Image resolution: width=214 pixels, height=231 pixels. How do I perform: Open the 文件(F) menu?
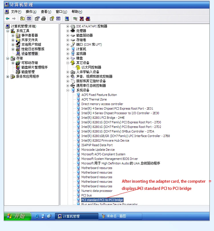pyautogui.click(x=16, y=12)
